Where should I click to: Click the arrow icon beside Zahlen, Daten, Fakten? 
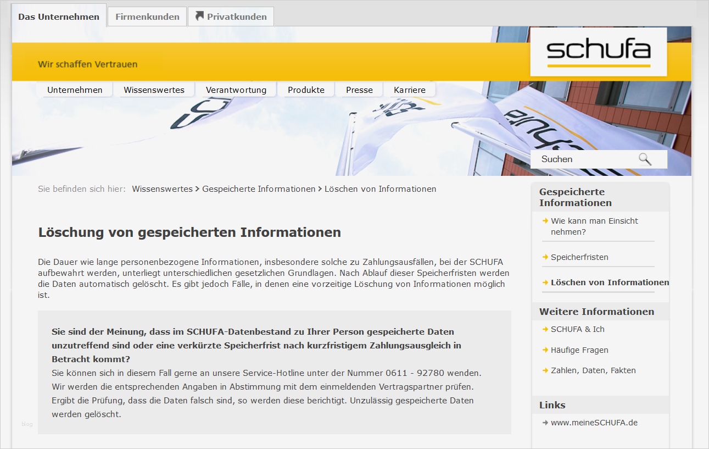(544, 370)
